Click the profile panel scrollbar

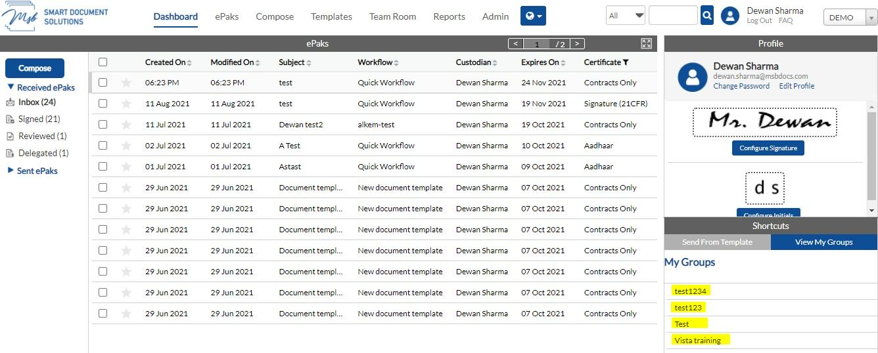tap(872, 158)
